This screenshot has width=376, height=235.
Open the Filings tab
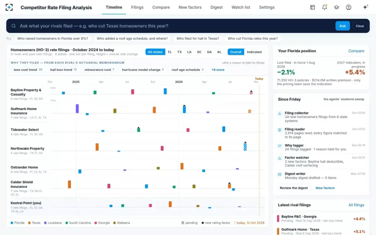(137, 7)
